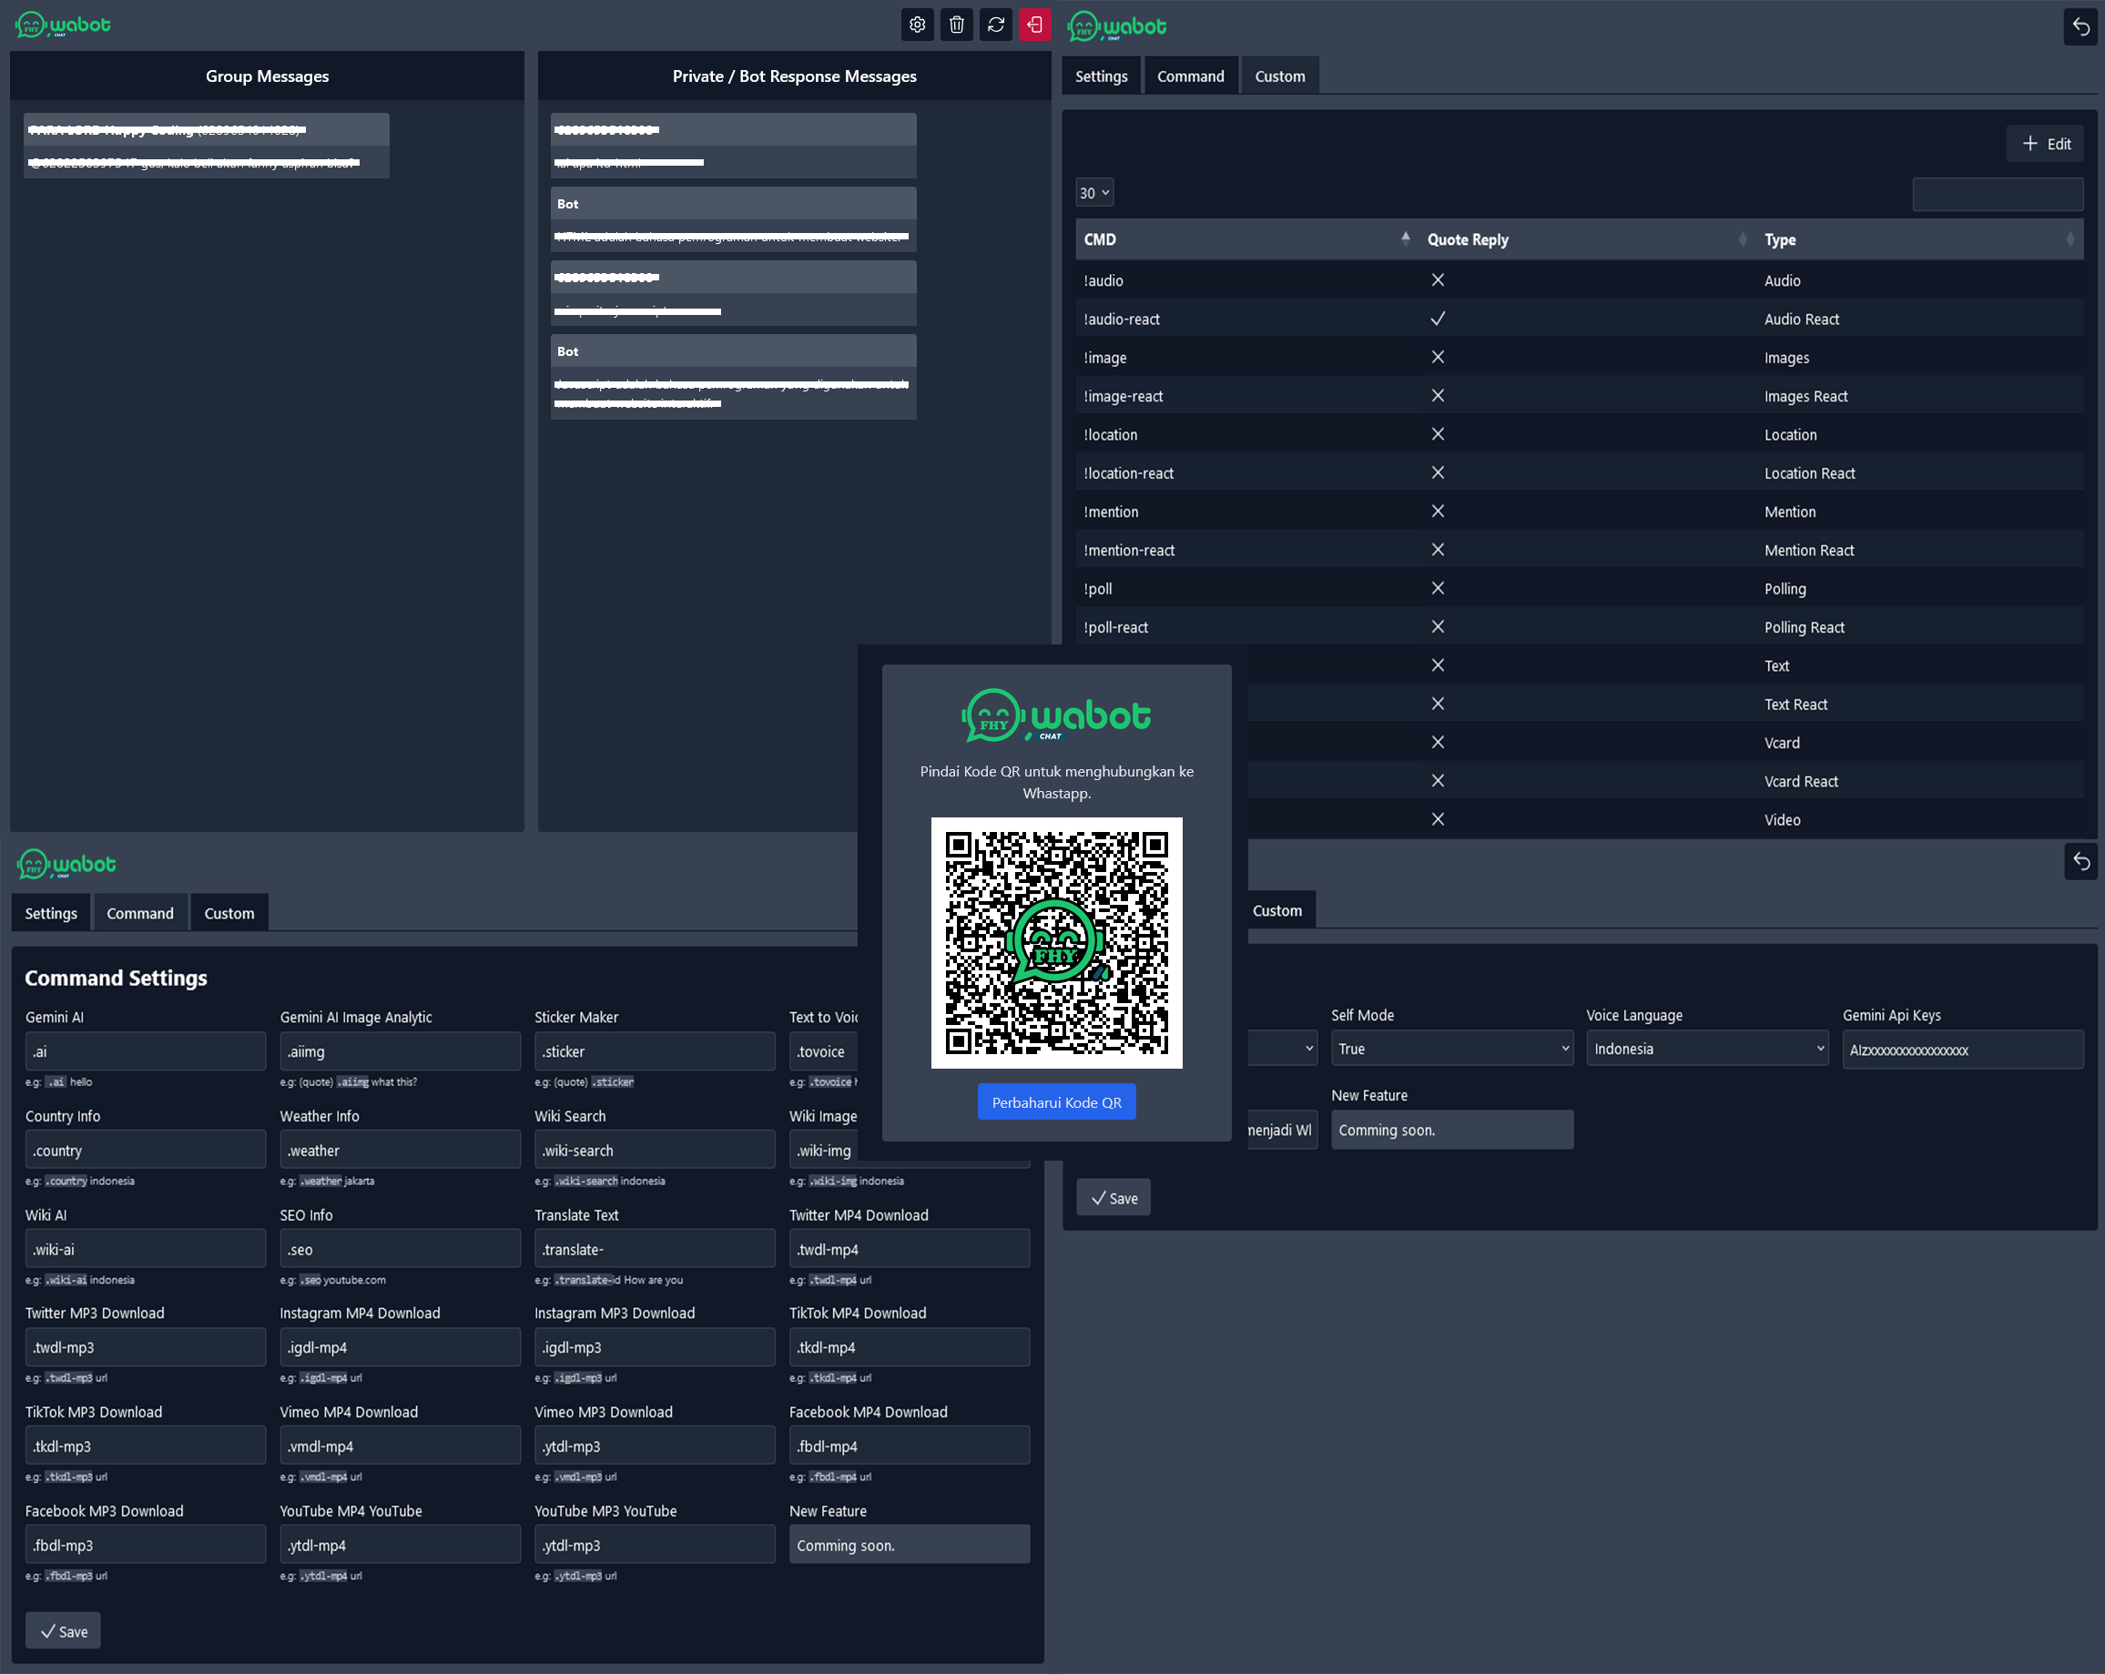Click the Vimeo MP4 Download input
Image resolution: width=2105 pixels, height=1674 pixels.
(x=401, y=1446)
